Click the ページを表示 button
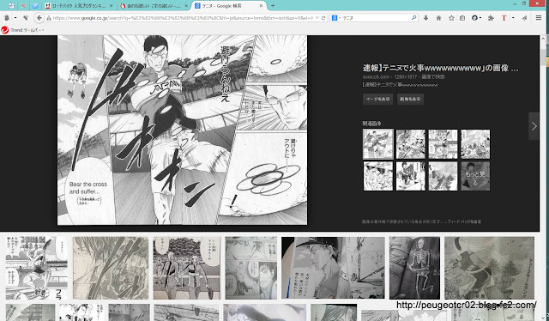 (x=377, y=100)
